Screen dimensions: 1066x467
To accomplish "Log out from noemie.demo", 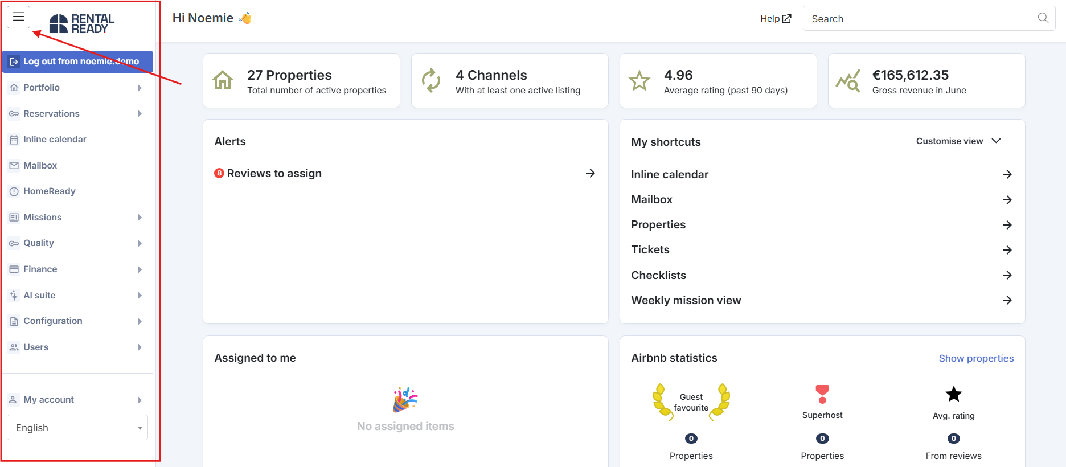I will (77, 62).
